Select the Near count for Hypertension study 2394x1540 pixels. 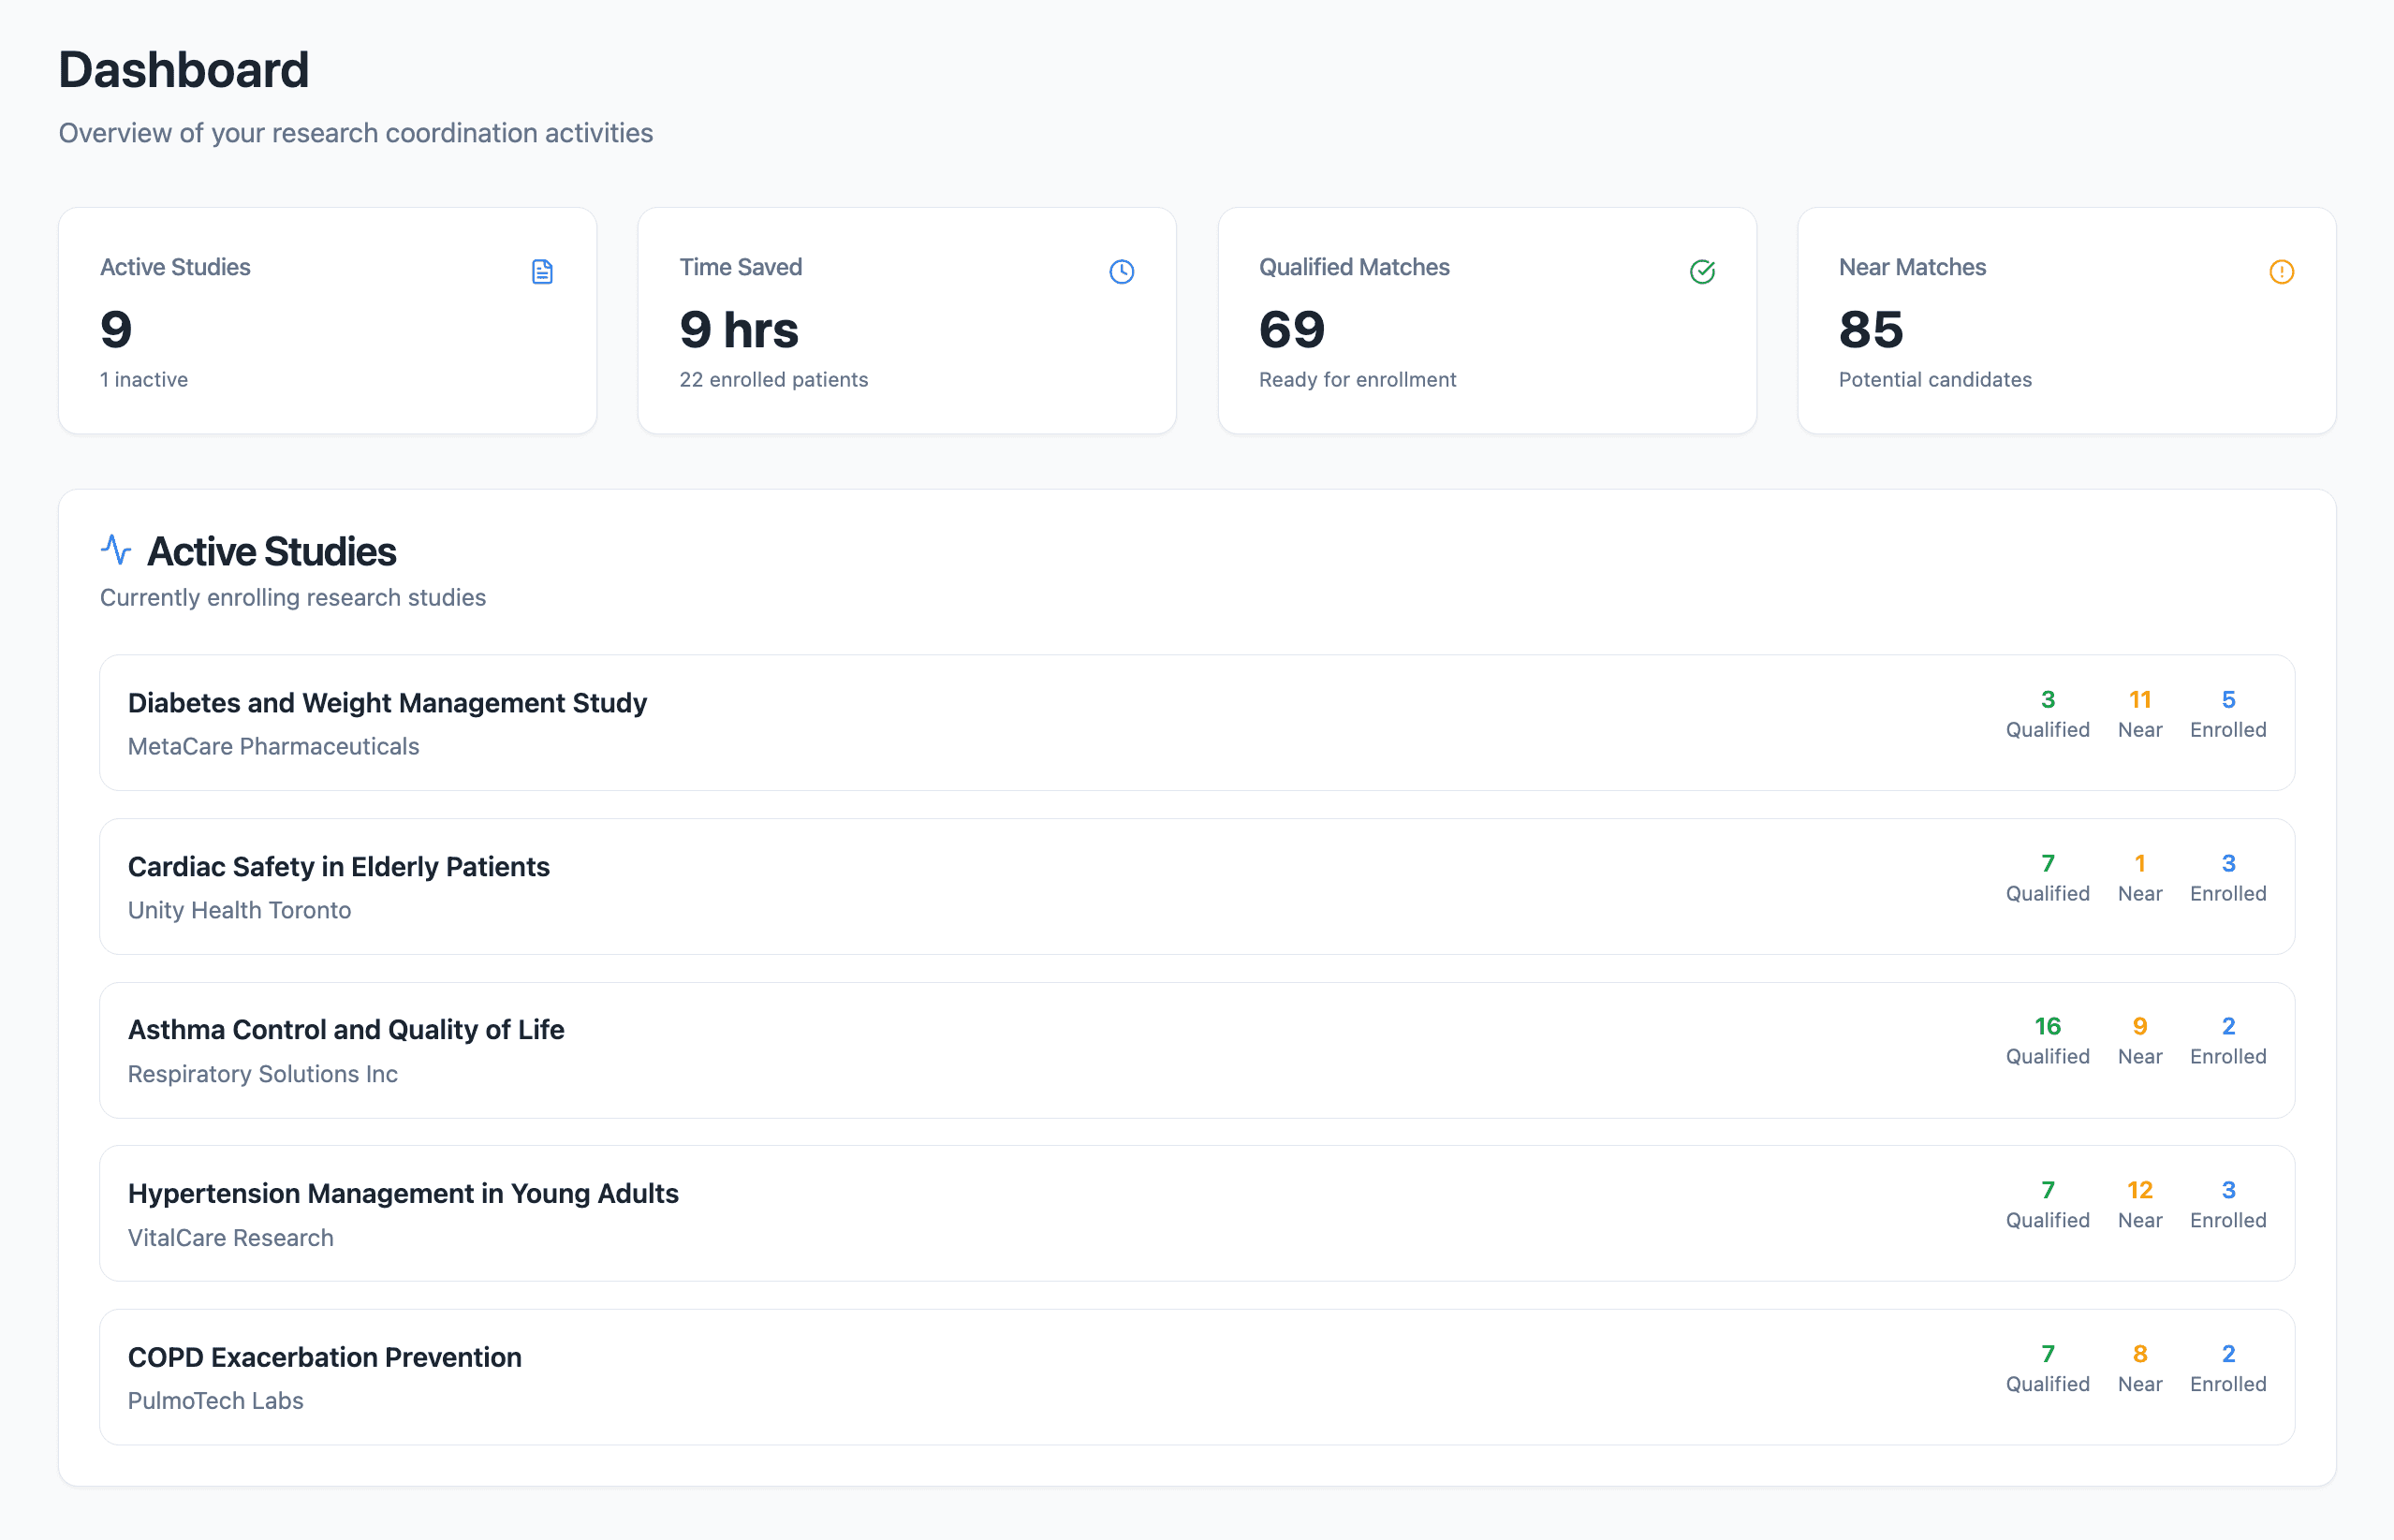(x=2140, y=1189)
